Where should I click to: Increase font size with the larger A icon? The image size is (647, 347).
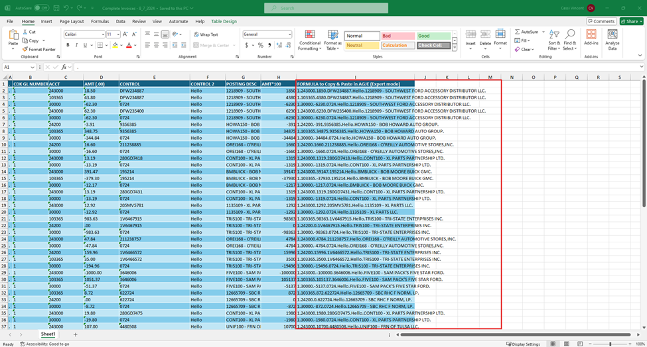point(125,34)
